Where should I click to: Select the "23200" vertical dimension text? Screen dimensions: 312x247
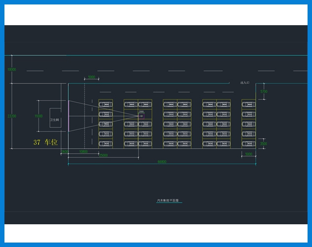tap(12, 116)
